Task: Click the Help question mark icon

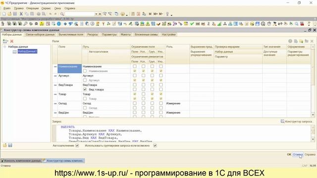Action: coord(122,14)
